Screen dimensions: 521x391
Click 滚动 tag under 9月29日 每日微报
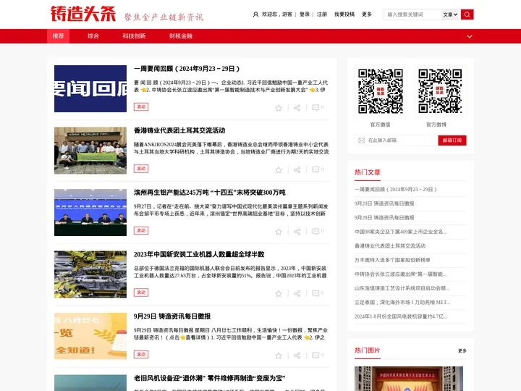point(141,354)
